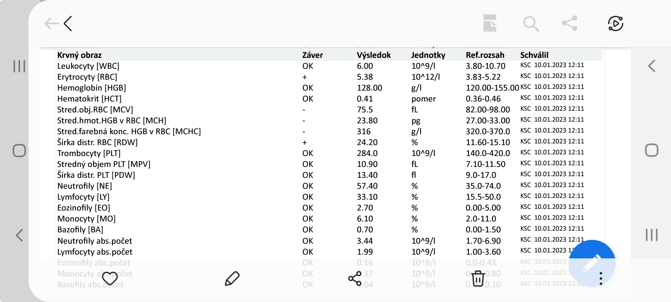Image resolution: width=671 pixels, height=302 pixels.
Task: Tap the "Leukocyty [WBC]" row label
Action: [x=88, y=66]
